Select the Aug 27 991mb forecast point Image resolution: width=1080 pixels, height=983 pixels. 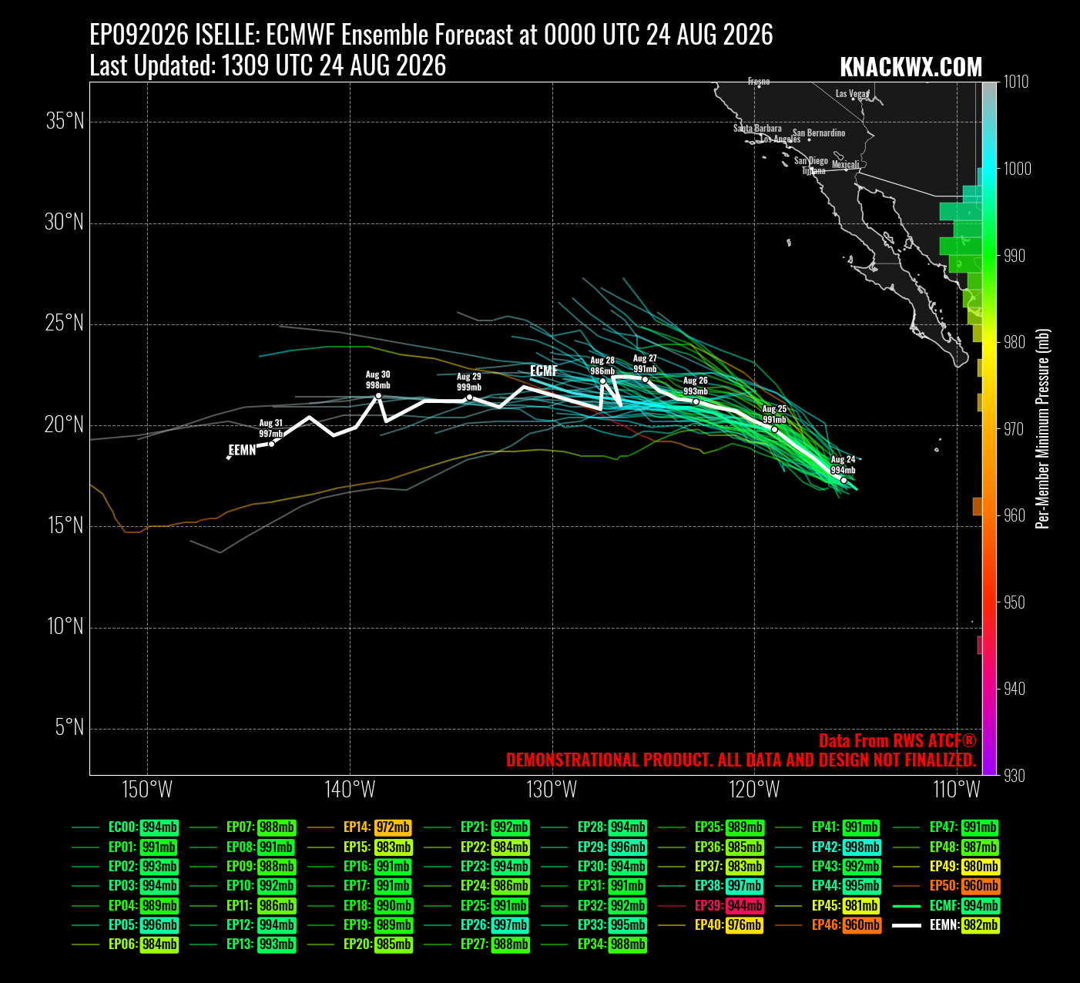pyautogui.click(x=646, y=379)
